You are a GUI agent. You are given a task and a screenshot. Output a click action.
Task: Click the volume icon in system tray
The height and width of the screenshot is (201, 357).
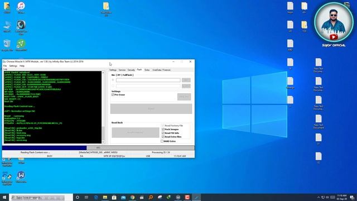tap(327, 197)
